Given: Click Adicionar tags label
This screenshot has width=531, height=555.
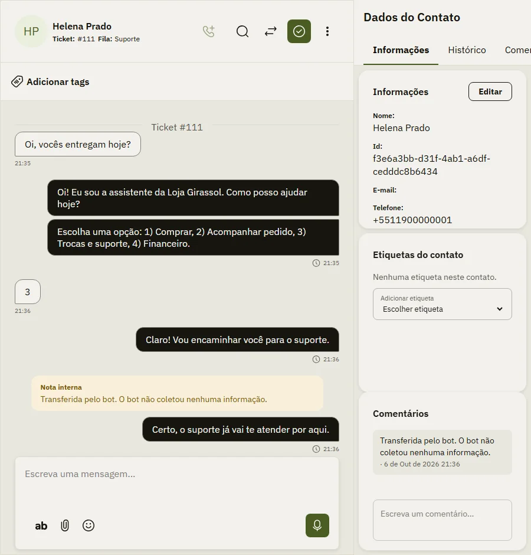Looking at the screenshot, I should coord(58,81).
